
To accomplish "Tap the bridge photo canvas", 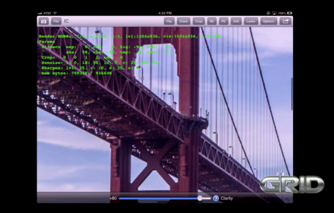I will pos(157,121).
